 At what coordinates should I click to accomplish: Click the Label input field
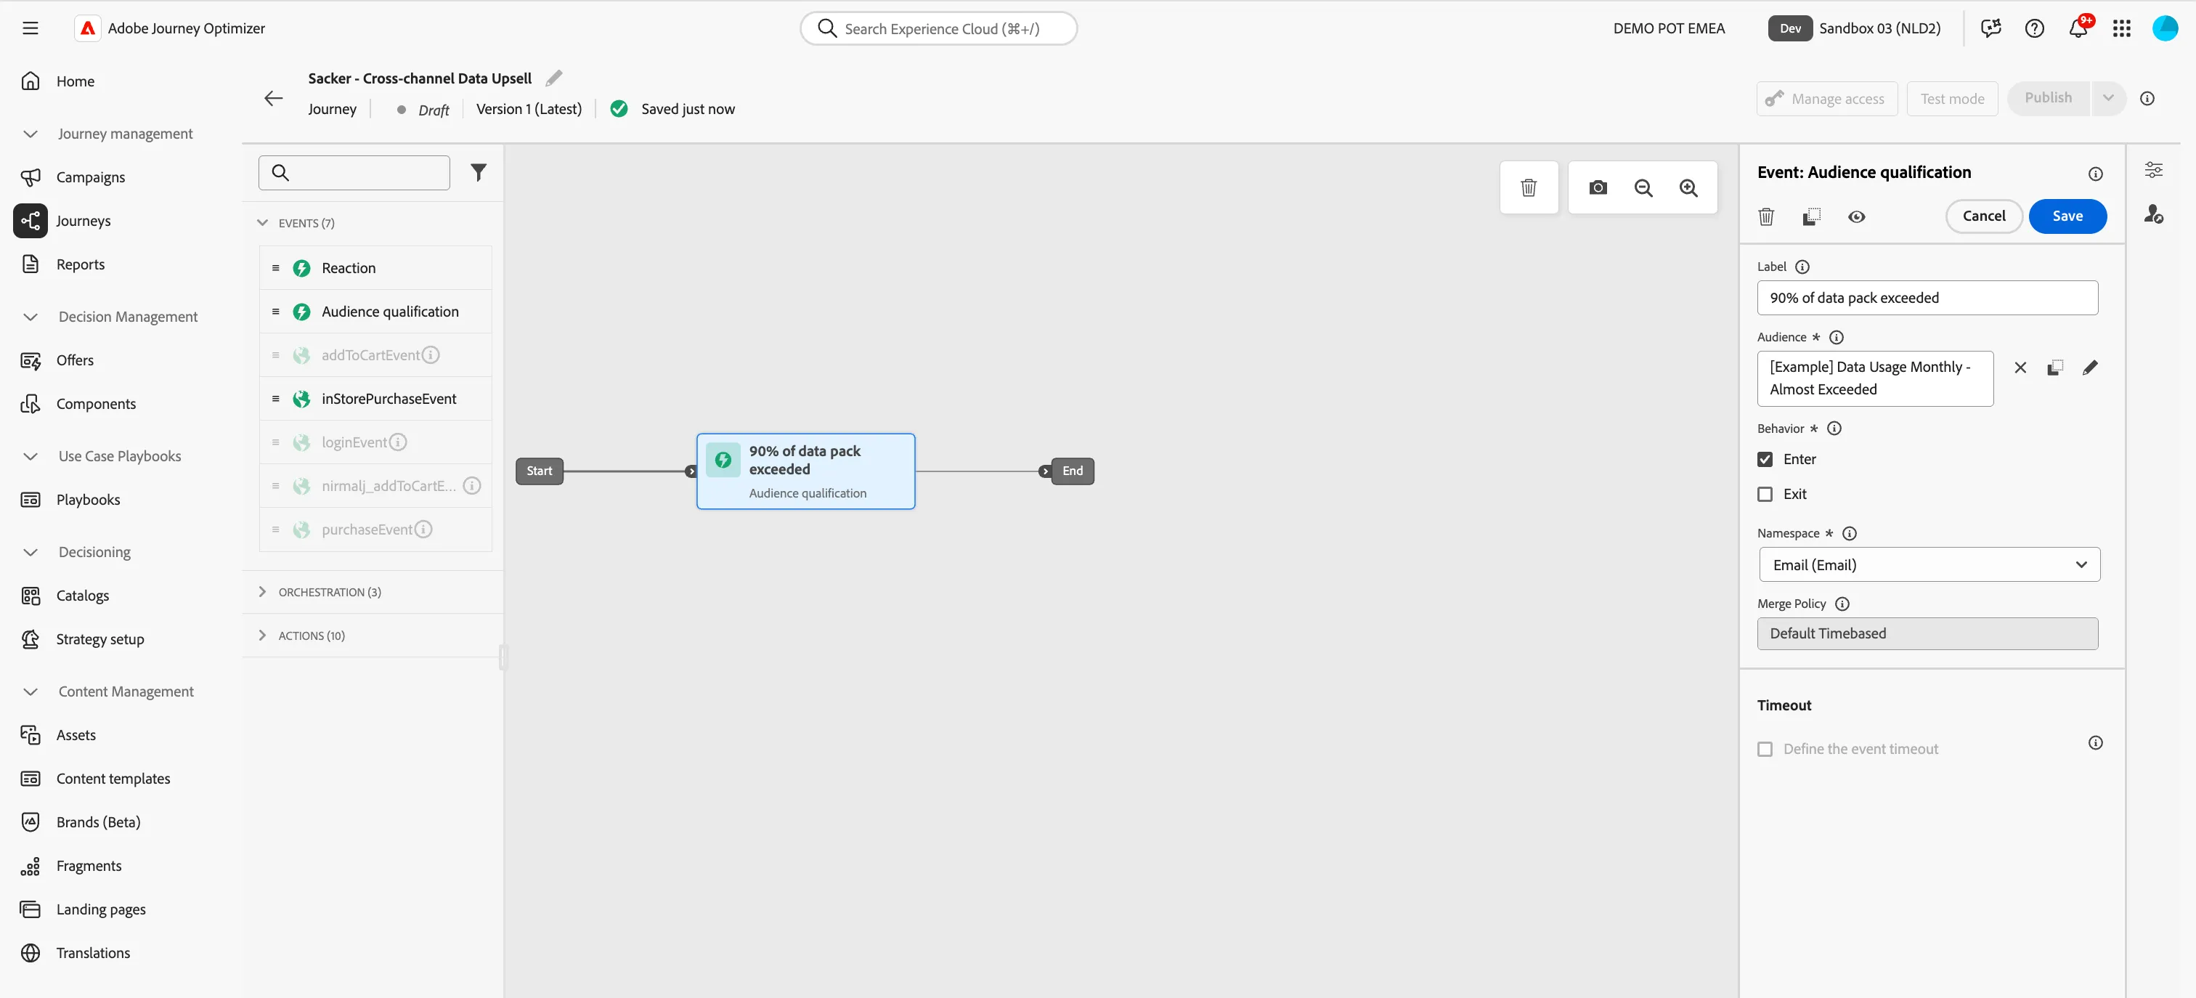1927,298
